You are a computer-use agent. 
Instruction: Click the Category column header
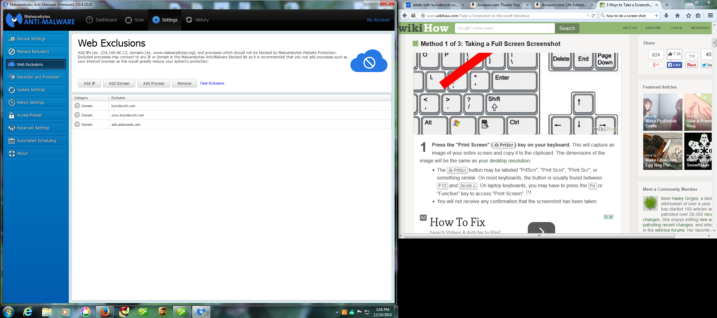click(x=90, y=98)
